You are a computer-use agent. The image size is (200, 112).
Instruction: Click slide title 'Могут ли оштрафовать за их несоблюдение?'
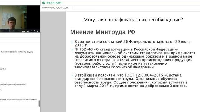click(x=133, y=20)
